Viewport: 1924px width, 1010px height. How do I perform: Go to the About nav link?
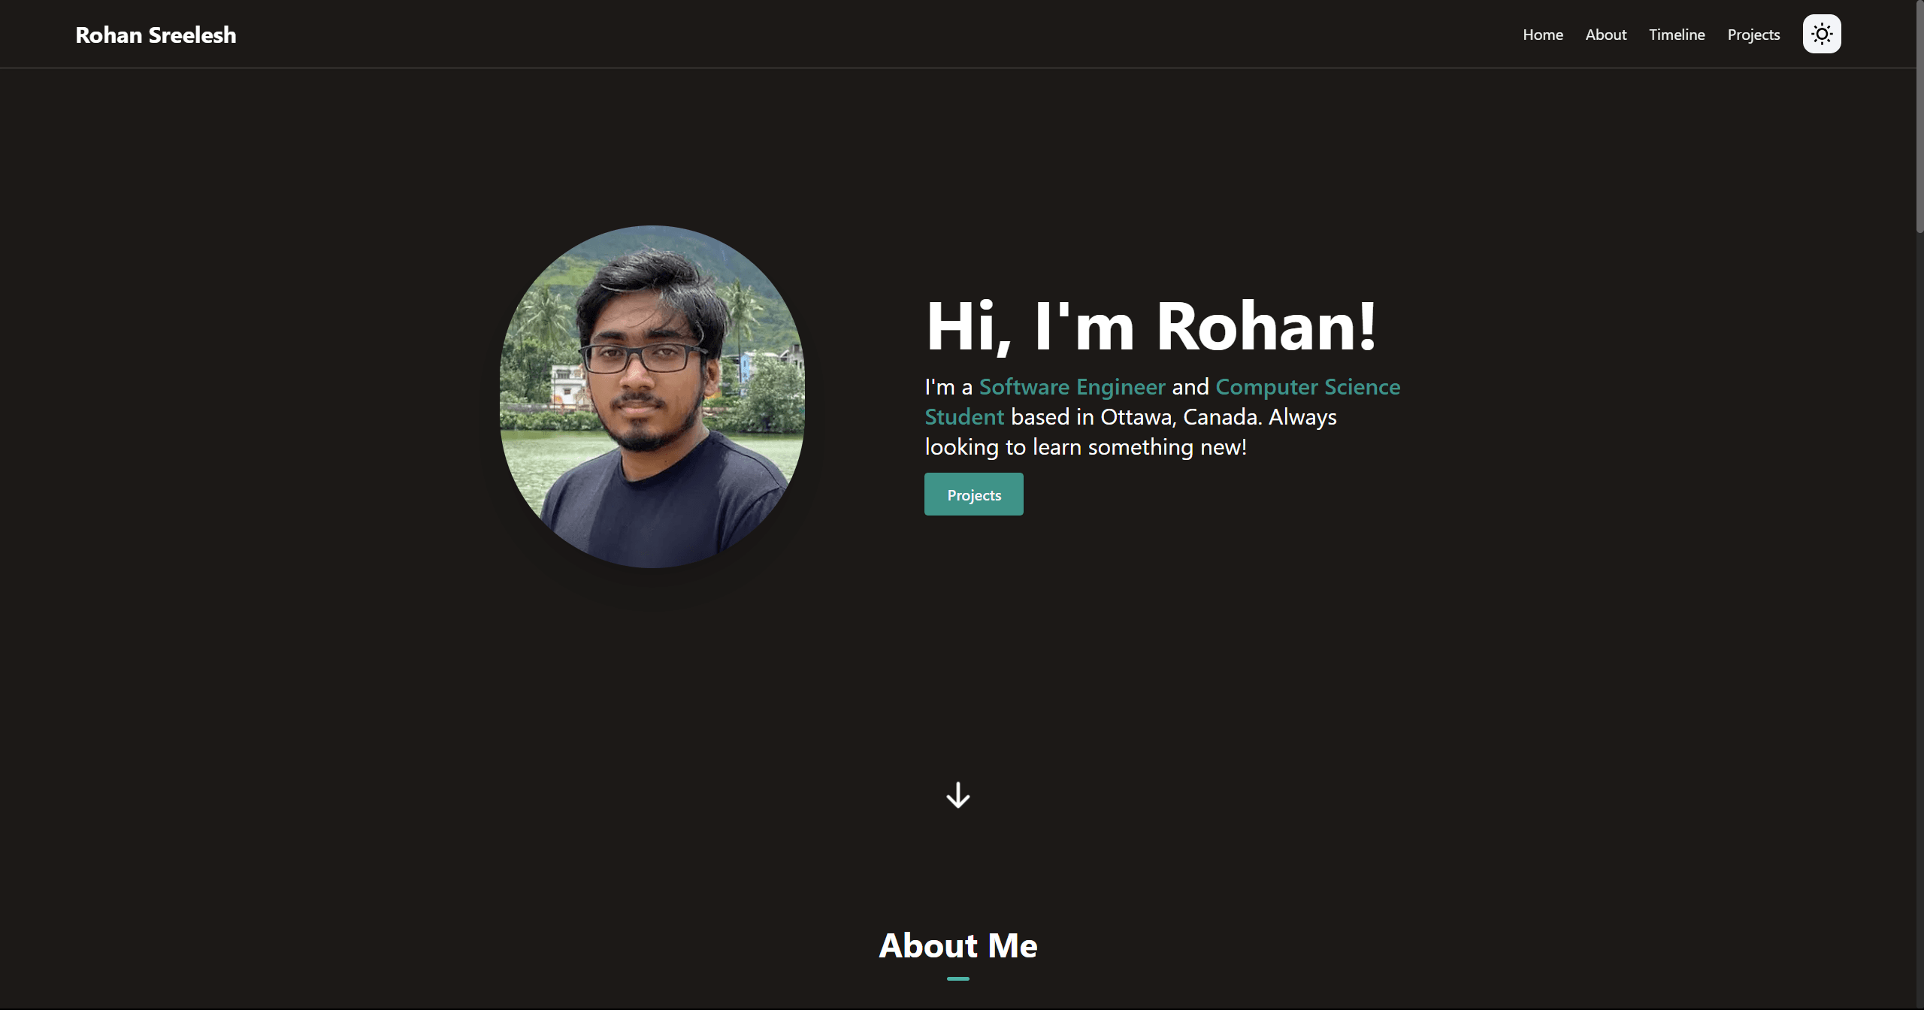tap(1605, 35)
